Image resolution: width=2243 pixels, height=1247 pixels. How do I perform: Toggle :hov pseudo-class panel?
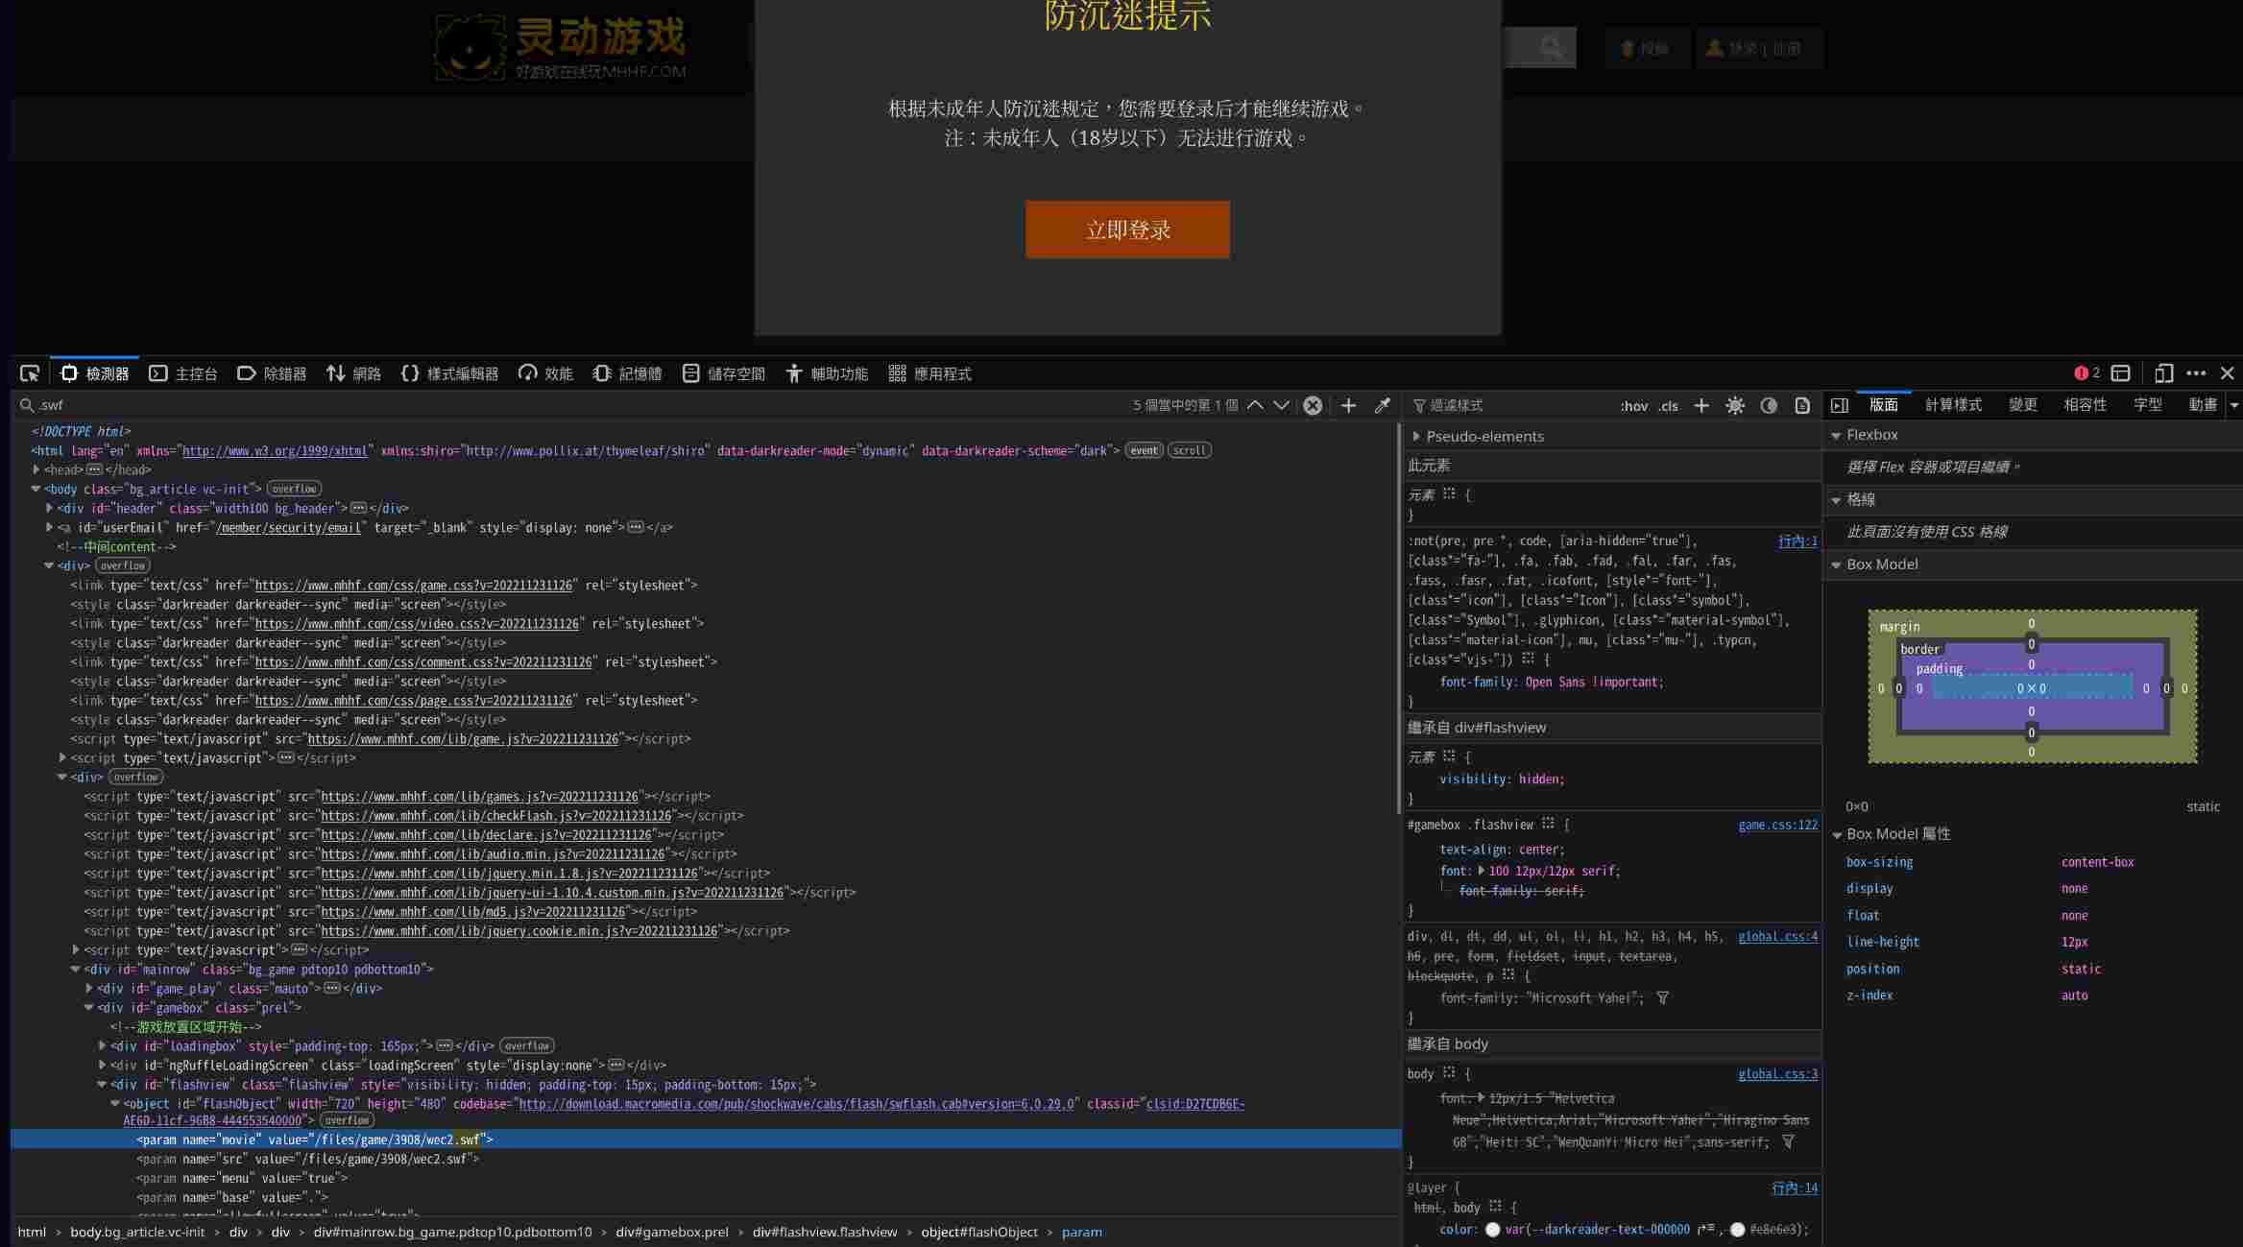click(x=1633, y=406)
